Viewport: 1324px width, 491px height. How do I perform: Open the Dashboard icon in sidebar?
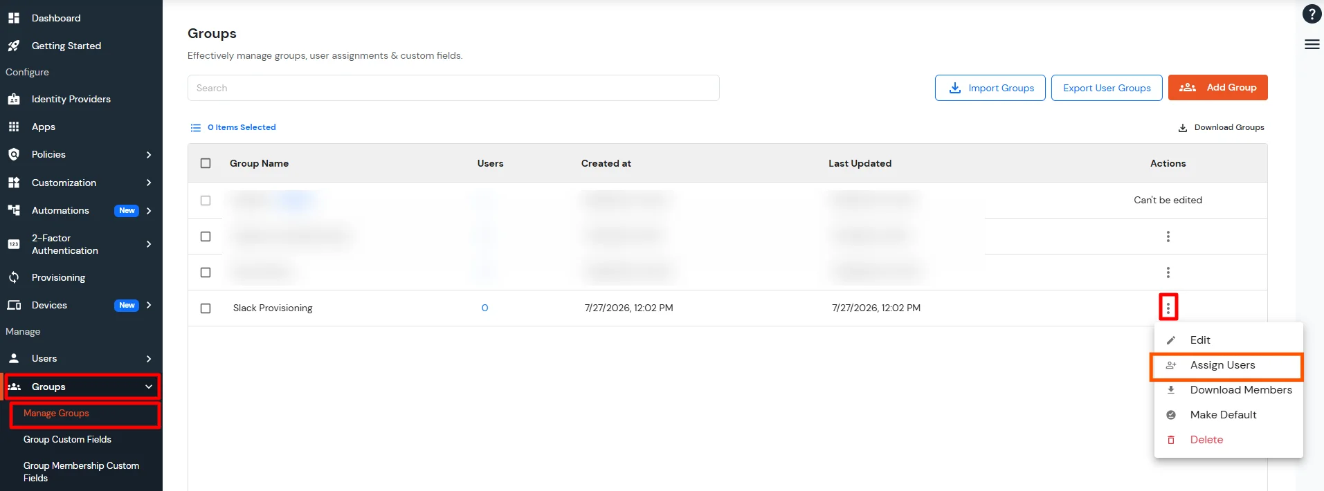point(14,18)
